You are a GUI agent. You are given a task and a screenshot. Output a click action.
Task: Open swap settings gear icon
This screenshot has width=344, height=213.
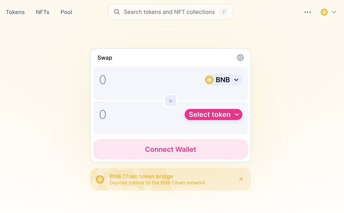[x=240, y=58]
